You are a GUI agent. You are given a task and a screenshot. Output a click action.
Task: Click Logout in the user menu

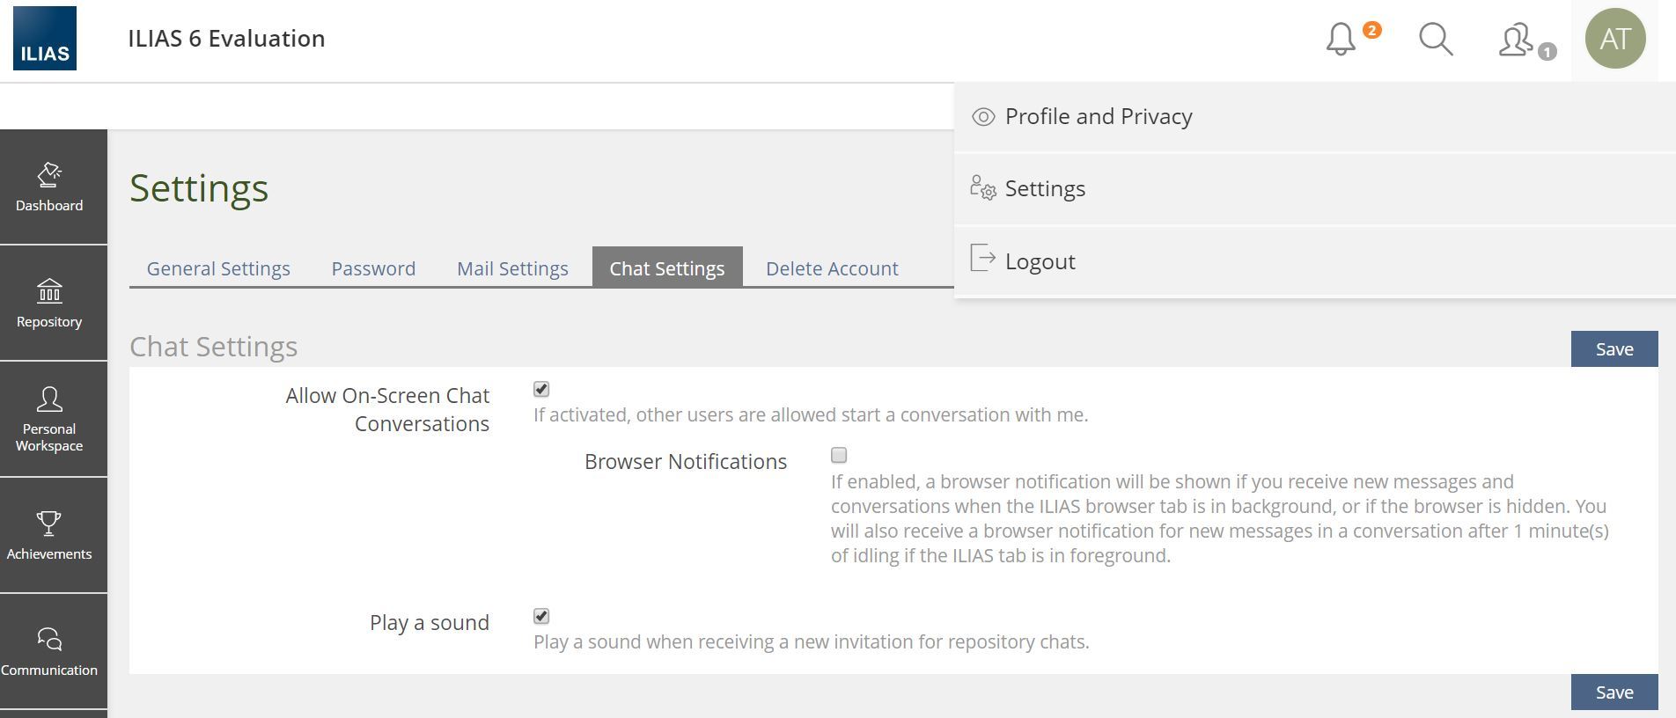(1040, 261)
